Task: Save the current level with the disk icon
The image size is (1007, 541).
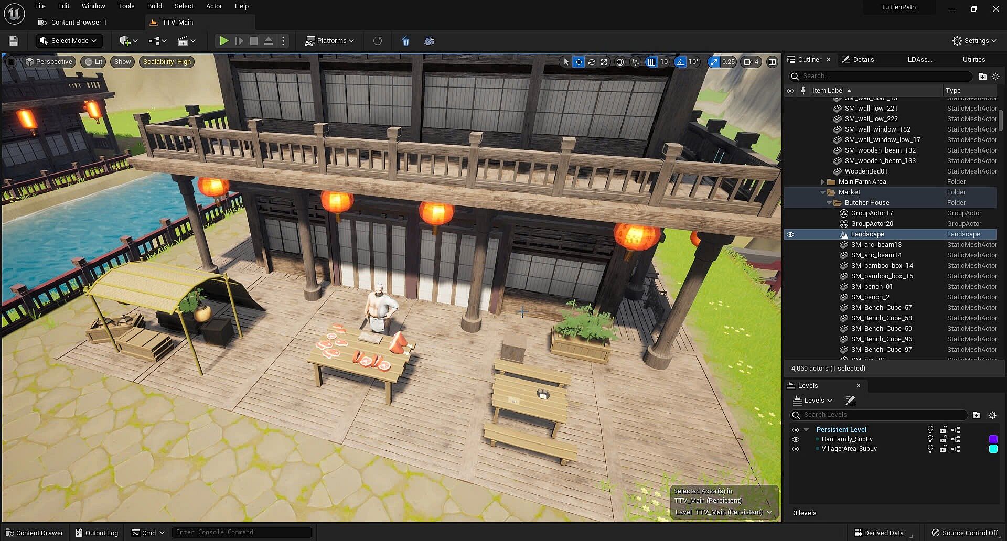Action: [x=14, y=41]
